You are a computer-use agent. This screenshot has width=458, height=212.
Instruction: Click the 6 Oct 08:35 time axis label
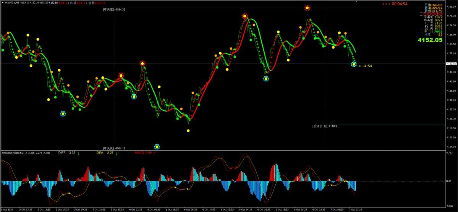point(191,210)
